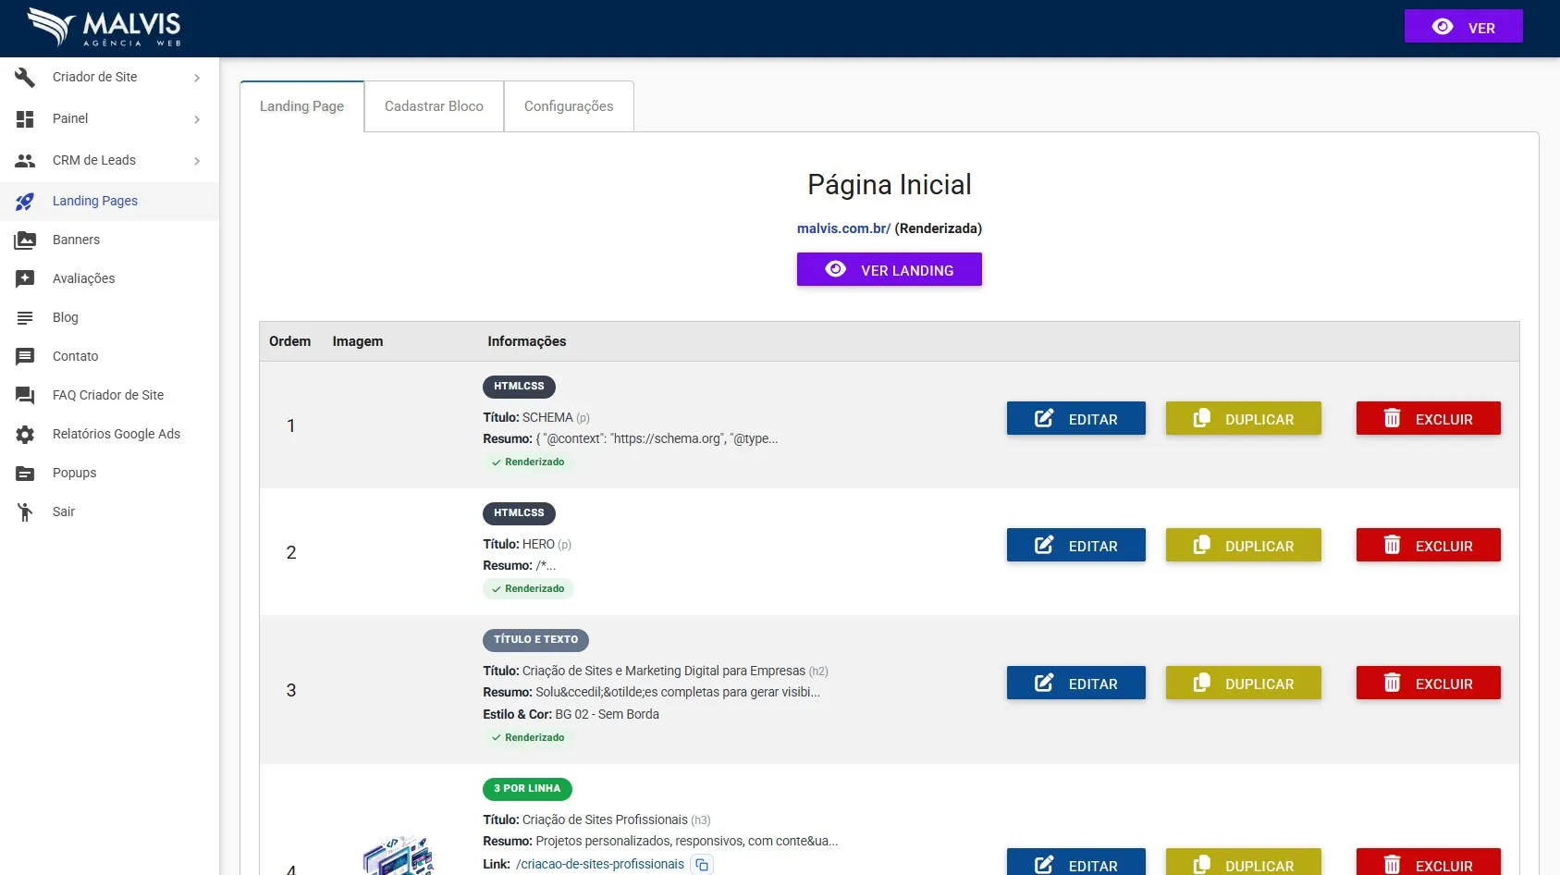Click the Ordem column header
The height and width of the screenshot is (875, 1560).
click(289, 341)
